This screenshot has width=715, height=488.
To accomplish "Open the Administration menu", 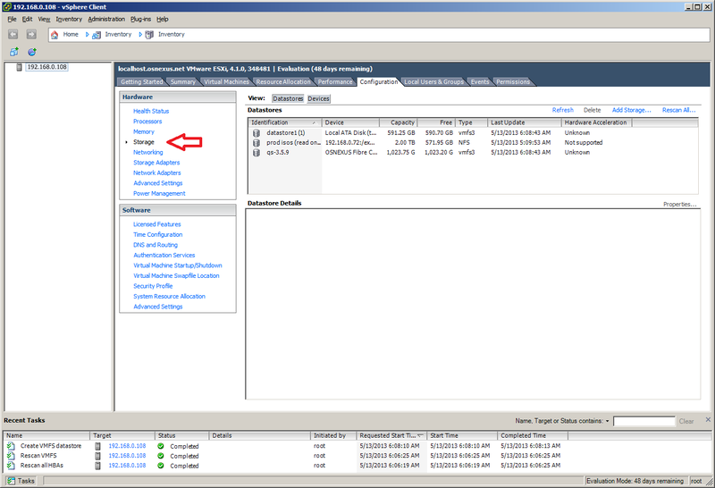I will pyautogui.click(x=106, y=19).
